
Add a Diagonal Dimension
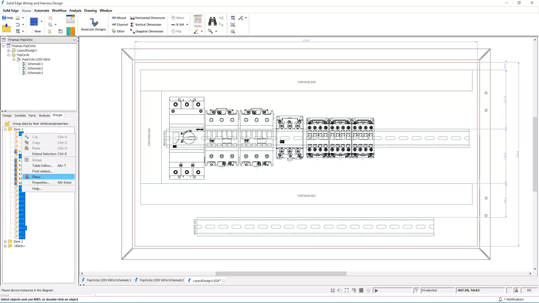point(147,31)
